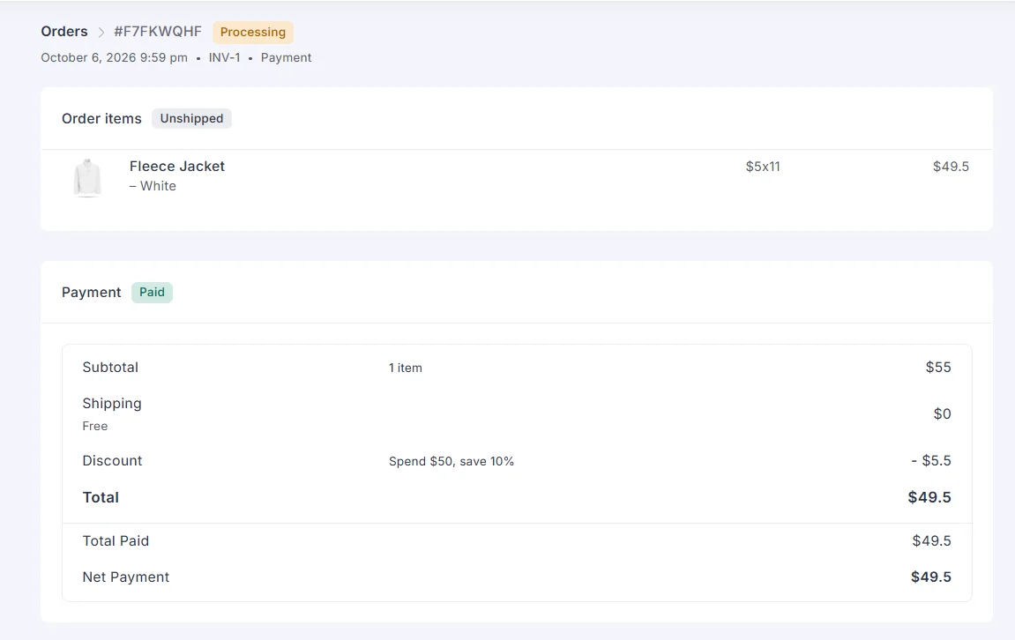Click the Unshipped status badge
The width and height of the screenshot is (1015, 640).
pyautogui.click(x=191, y=118)
